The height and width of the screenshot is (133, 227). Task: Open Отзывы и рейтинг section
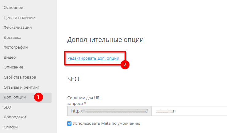click(21, 87)
